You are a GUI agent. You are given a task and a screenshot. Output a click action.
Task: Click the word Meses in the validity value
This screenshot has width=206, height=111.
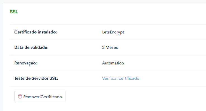[x=112, y=47]
